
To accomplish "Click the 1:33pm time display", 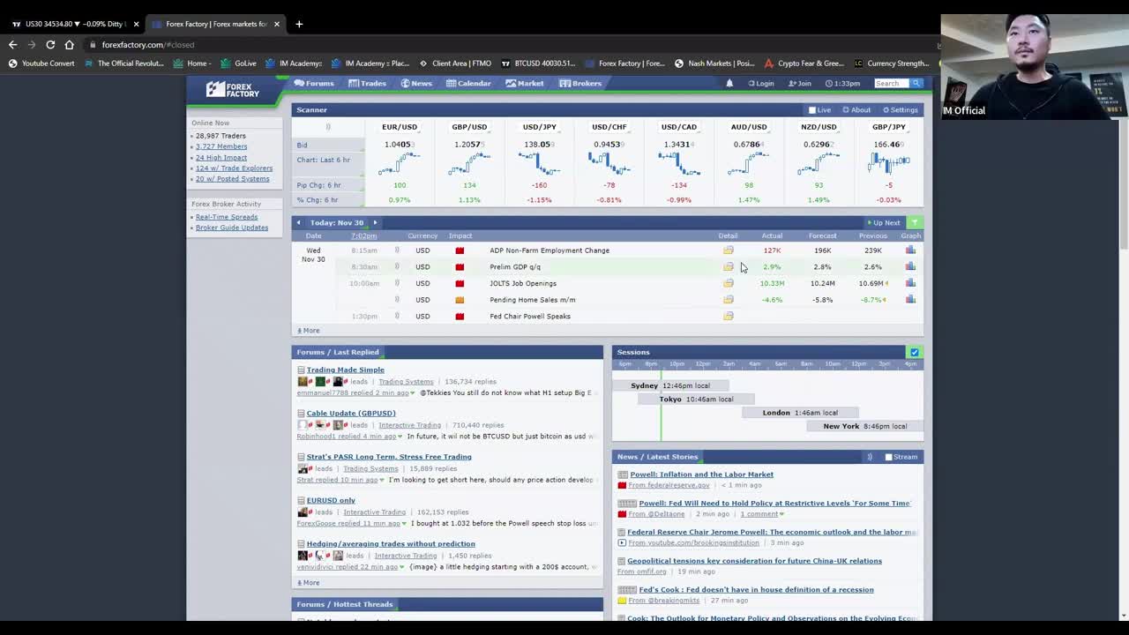I will point(842,83).
